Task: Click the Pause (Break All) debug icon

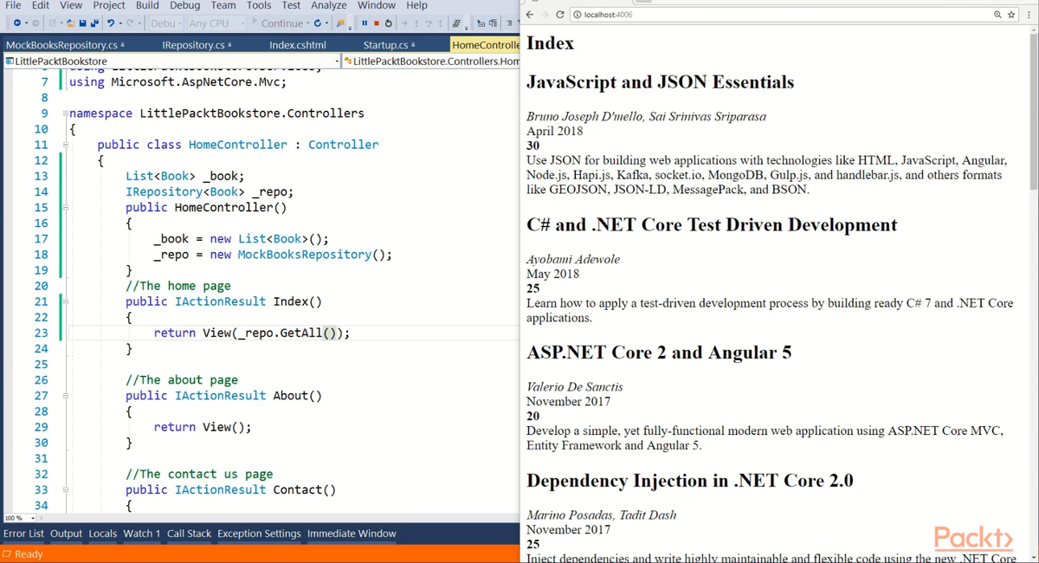Action: [365, 23]
